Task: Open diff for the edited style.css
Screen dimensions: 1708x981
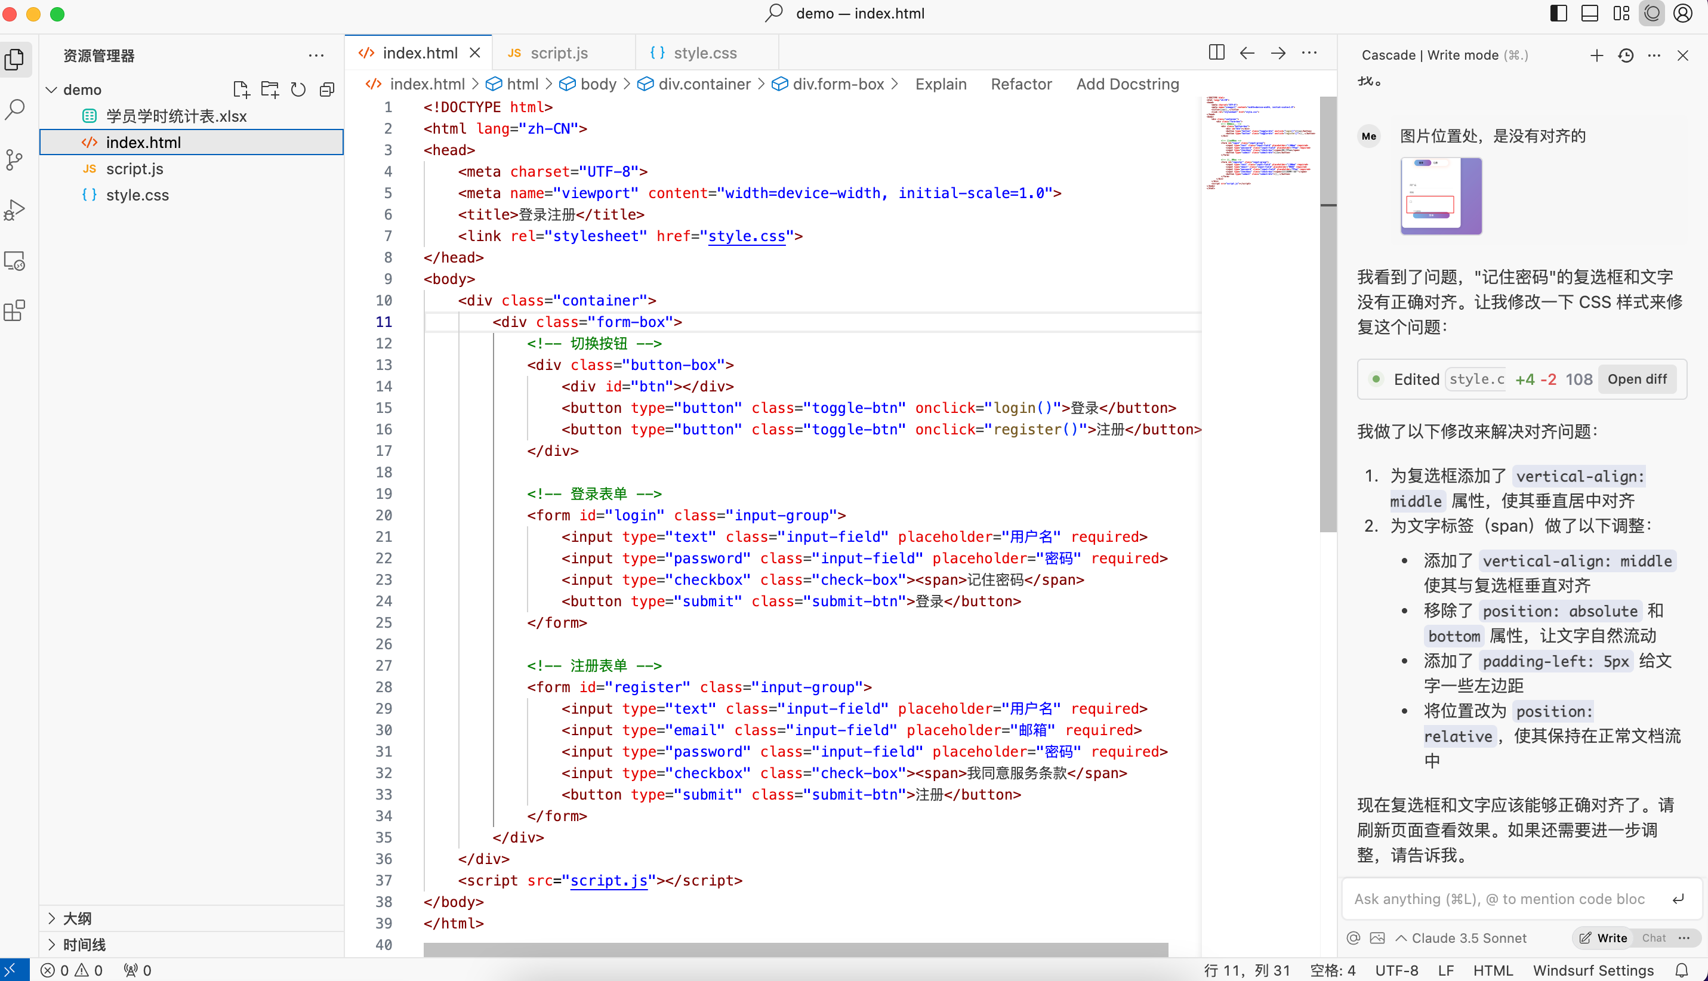Action: tap(1636, 380)
